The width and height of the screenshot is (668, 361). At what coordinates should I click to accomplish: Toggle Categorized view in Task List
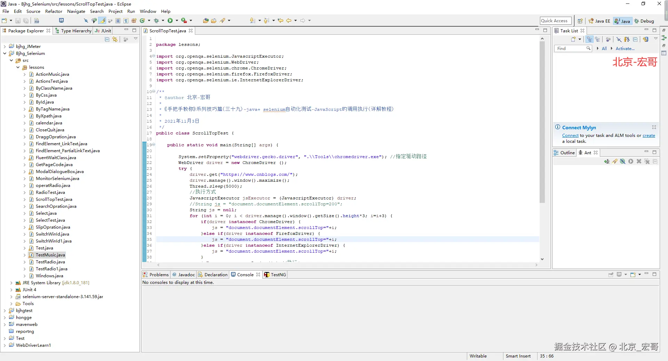[589, 39]
